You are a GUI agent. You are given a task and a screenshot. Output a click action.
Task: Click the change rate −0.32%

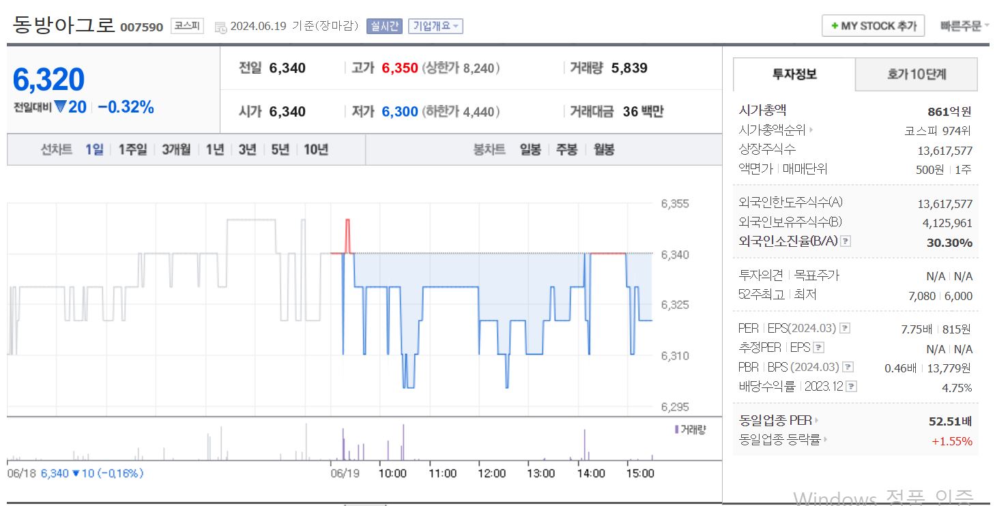click(126, 107)
